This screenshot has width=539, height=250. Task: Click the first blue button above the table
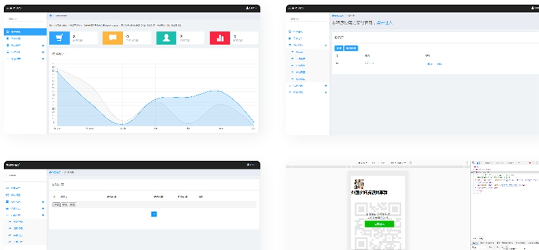pos(339,48)
